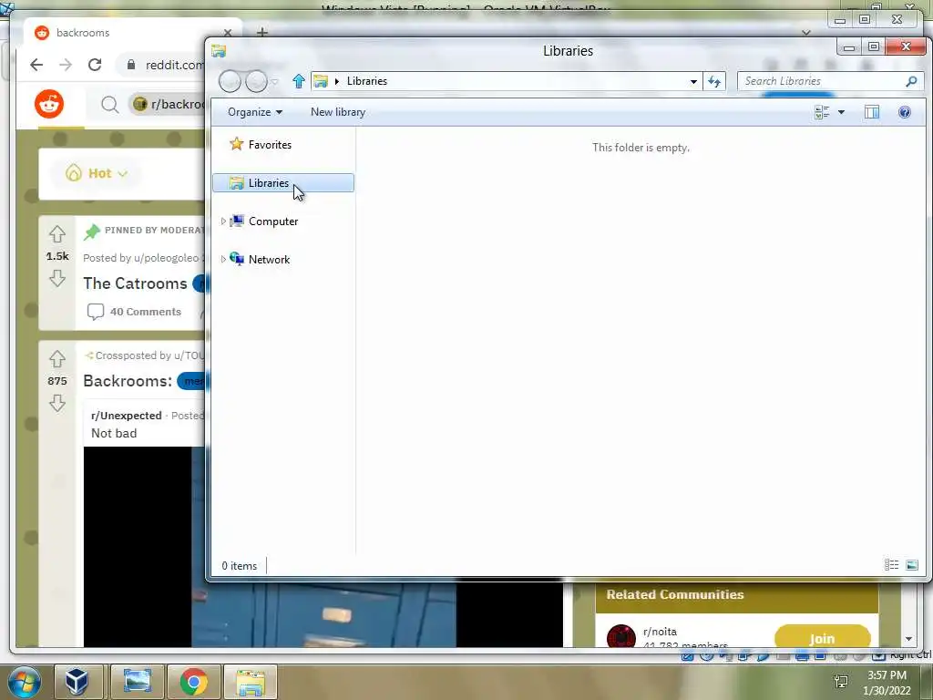The height and width of the screenshot is (700, 933).
Task: Click the Change your view icon
Action: 822,112
